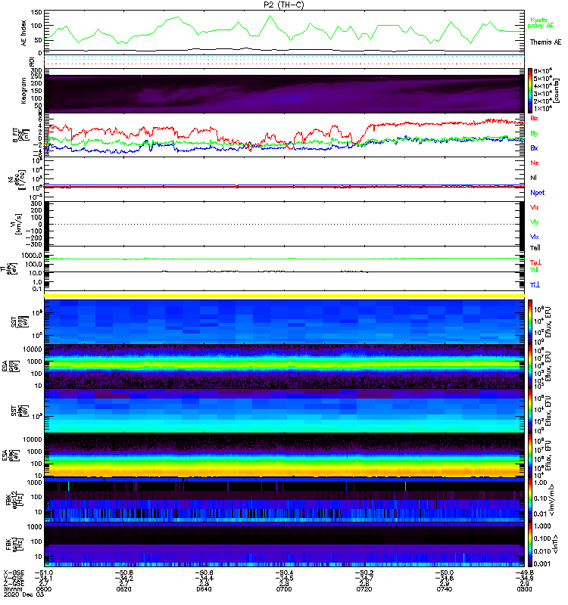The image size is (568, 605).
Task: Click the plot title P2 (TH-C)
Action: point(283,5)
